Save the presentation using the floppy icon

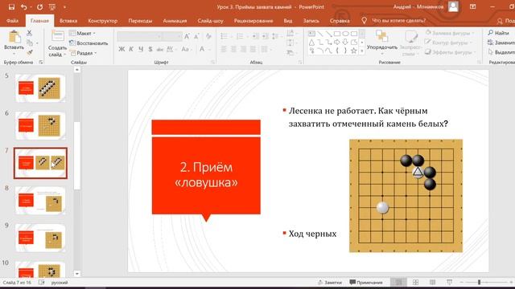[11, 7]
